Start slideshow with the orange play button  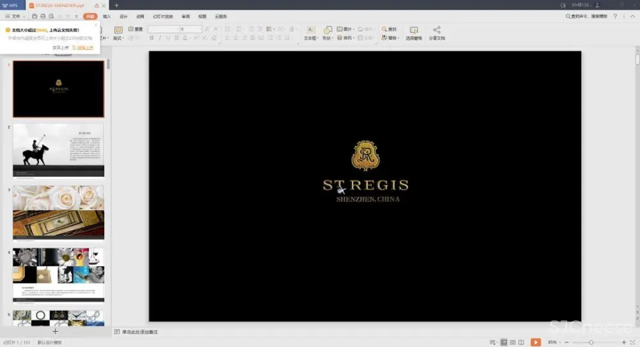[536, 343]
